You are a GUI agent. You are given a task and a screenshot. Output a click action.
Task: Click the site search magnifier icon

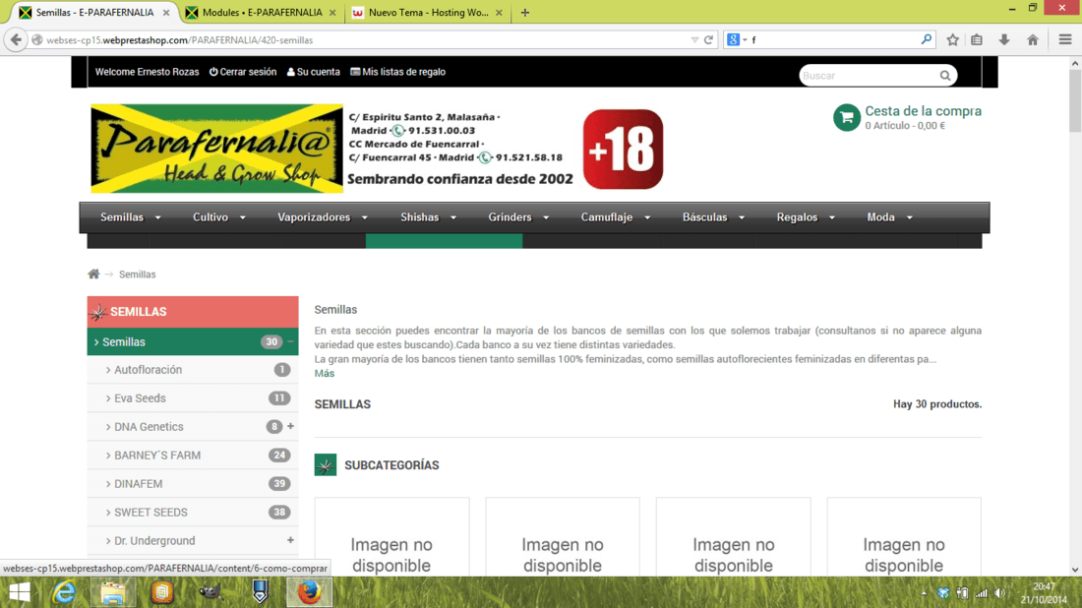coord(944,75)
